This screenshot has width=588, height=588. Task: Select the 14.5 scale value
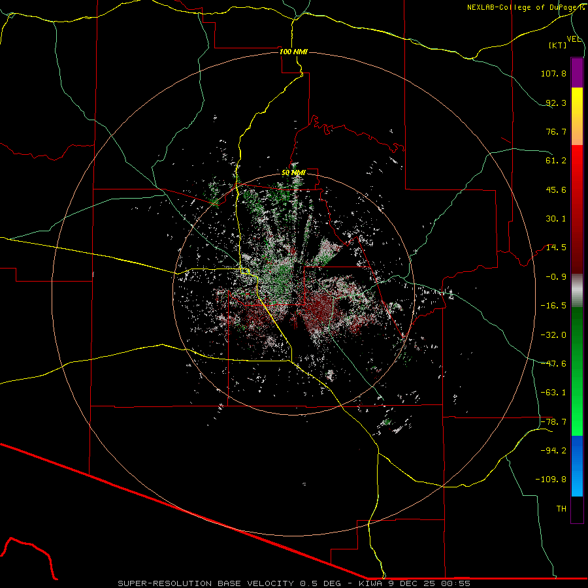tap(556, 248)
